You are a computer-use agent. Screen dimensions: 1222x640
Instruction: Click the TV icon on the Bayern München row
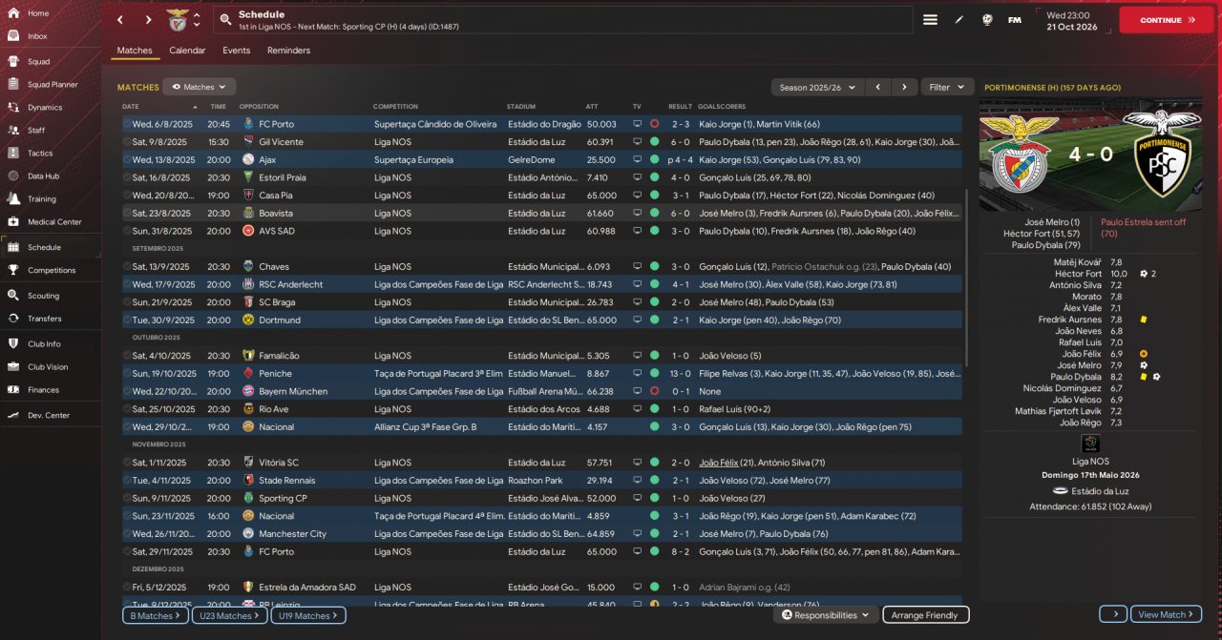point(637,391)
